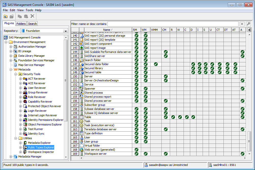The width and height of the screenshot is (255, 170).
Task: Collapse the Utilities folder node
Action: point(16,138)
